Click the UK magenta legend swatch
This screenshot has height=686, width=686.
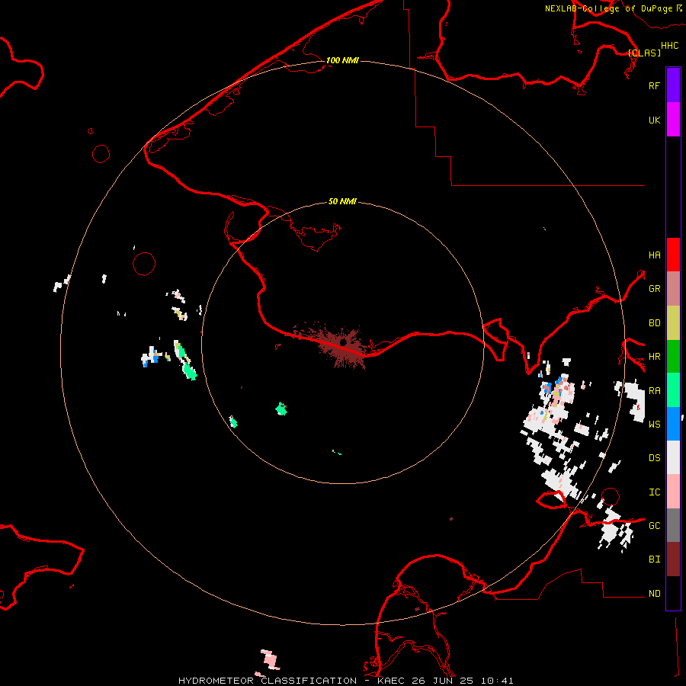click(x=673, y=120)
